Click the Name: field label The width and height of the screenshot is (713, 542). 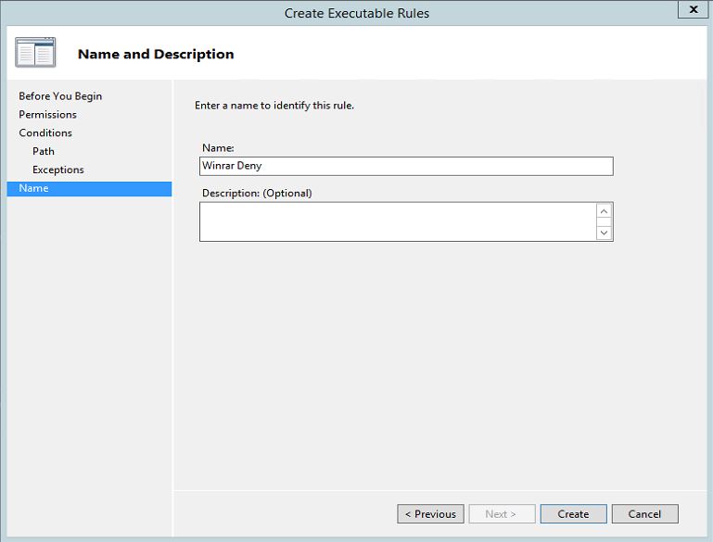click(x=218, y=147)
